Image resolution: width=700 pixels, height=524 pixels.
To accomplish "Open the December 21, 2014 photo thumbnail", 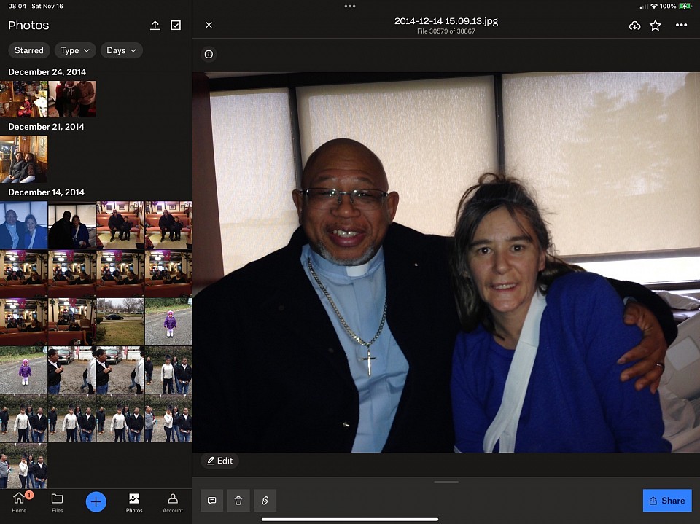I will pos(23,159).
